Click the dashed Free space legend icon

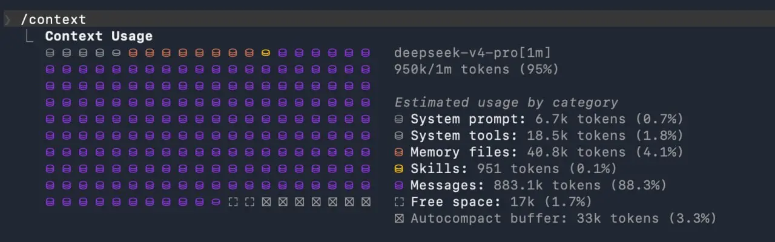(398, 201)
